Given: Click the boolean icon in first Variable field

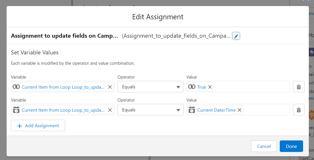Looking at the screenshot, I should click(16, 87).
